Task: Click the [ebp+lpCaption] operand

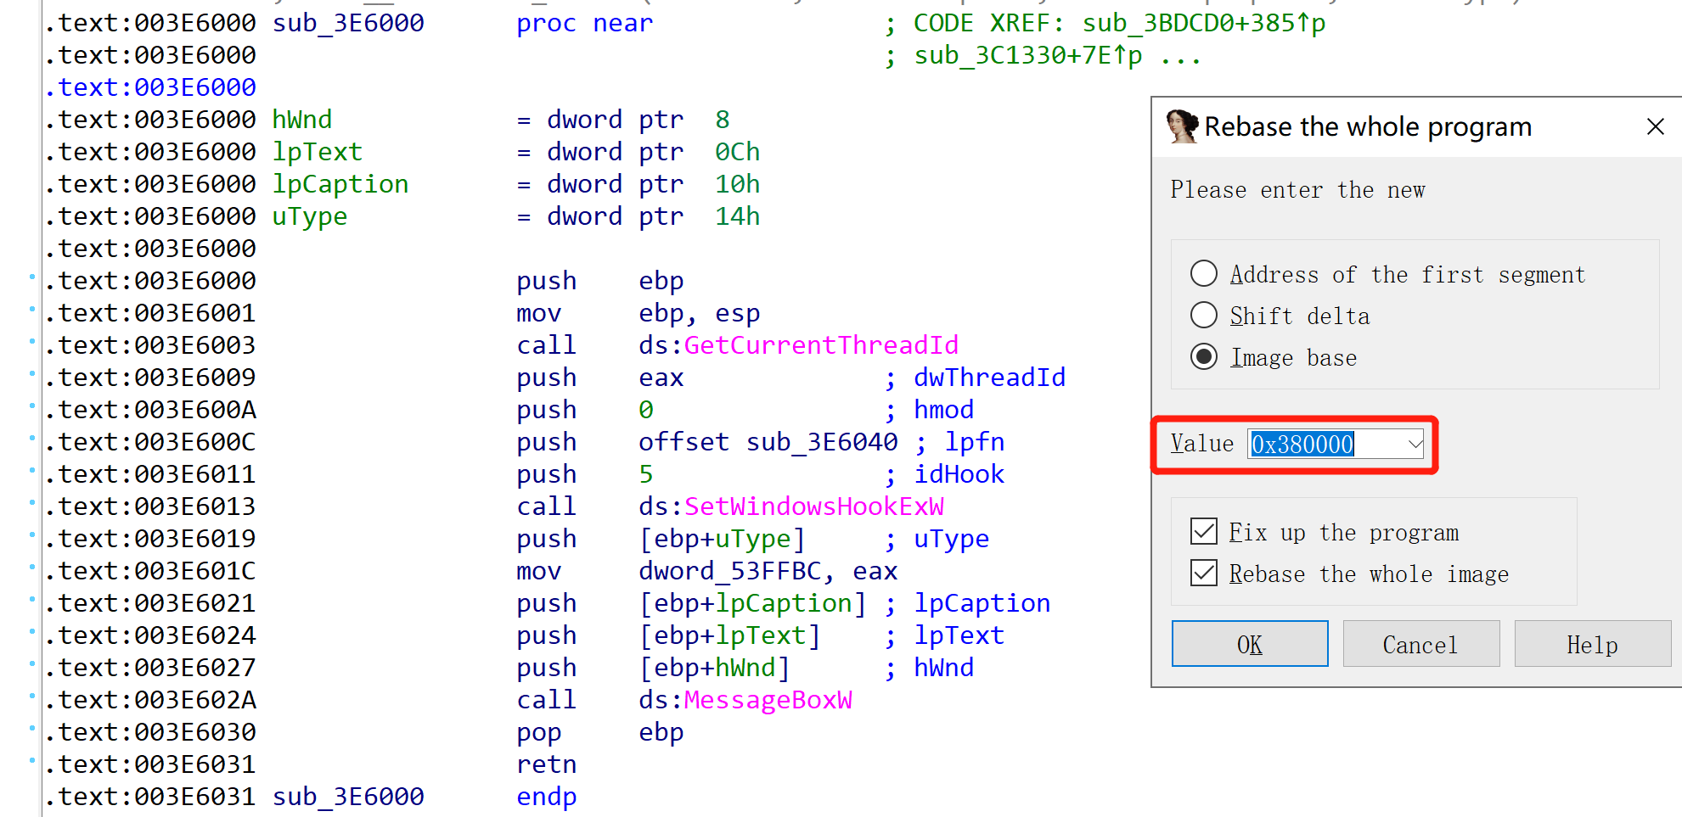Action: pyautogui.click(x=752, y=603)
